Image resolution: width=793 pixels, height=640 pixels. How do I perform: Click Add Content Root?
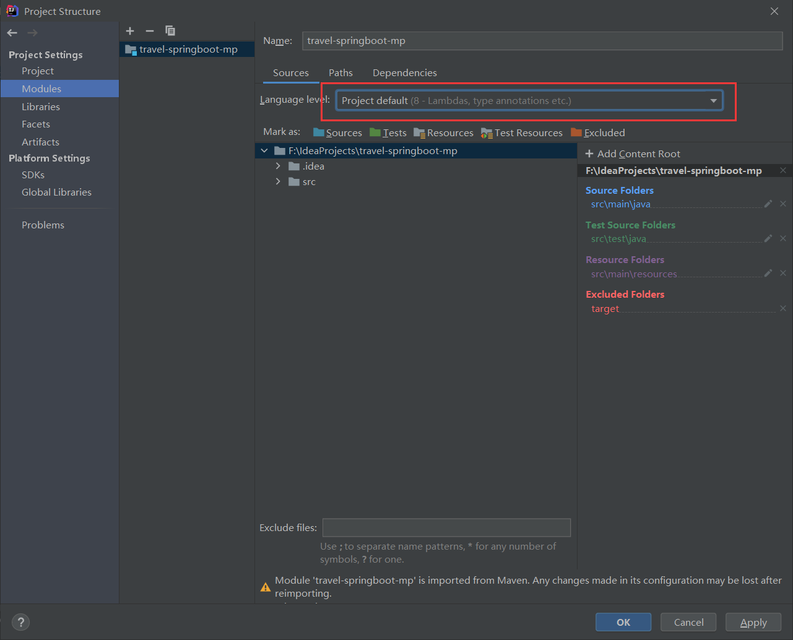point(633,154)
